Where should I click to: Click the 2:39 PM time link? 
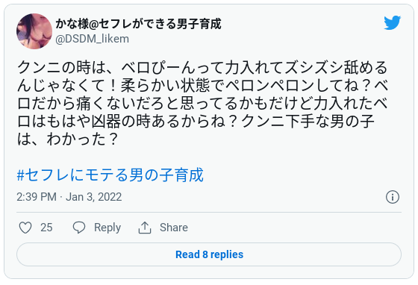click(x=37, y=197)
